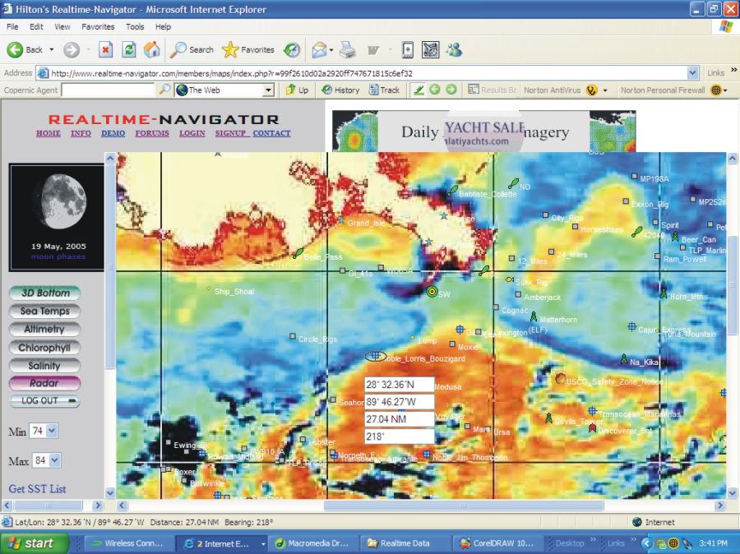Open the Max temperature dropdown
The image size is (740, 554).
pyautogui.click(x=55, y=460)
